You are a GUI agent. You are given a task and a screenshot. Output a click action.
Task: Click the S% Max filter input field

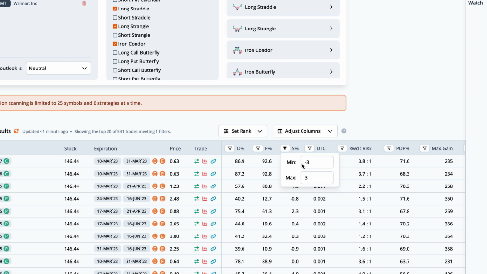click(x=317, y=178)
